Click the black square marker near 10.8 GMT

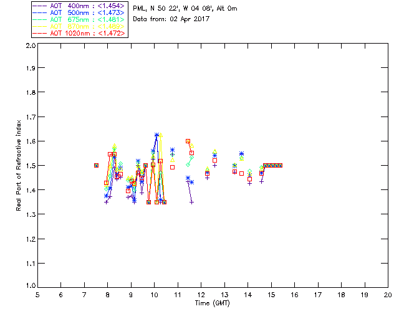(x=173, y=167)
